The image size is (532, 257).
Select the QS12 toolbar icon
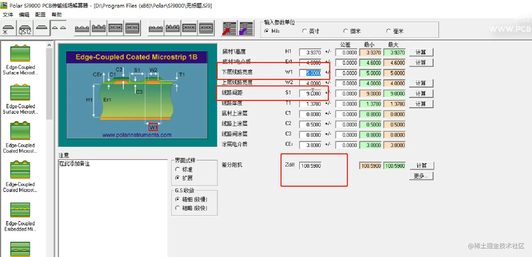25,28
